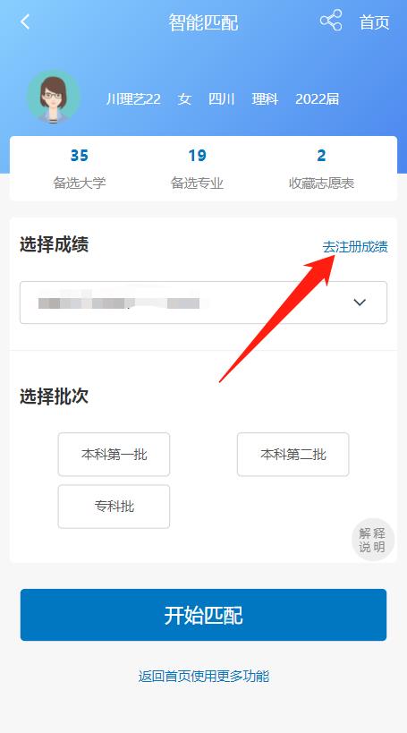
Task: Select the 专科批 batch option
Action: (x=114, y=507)
